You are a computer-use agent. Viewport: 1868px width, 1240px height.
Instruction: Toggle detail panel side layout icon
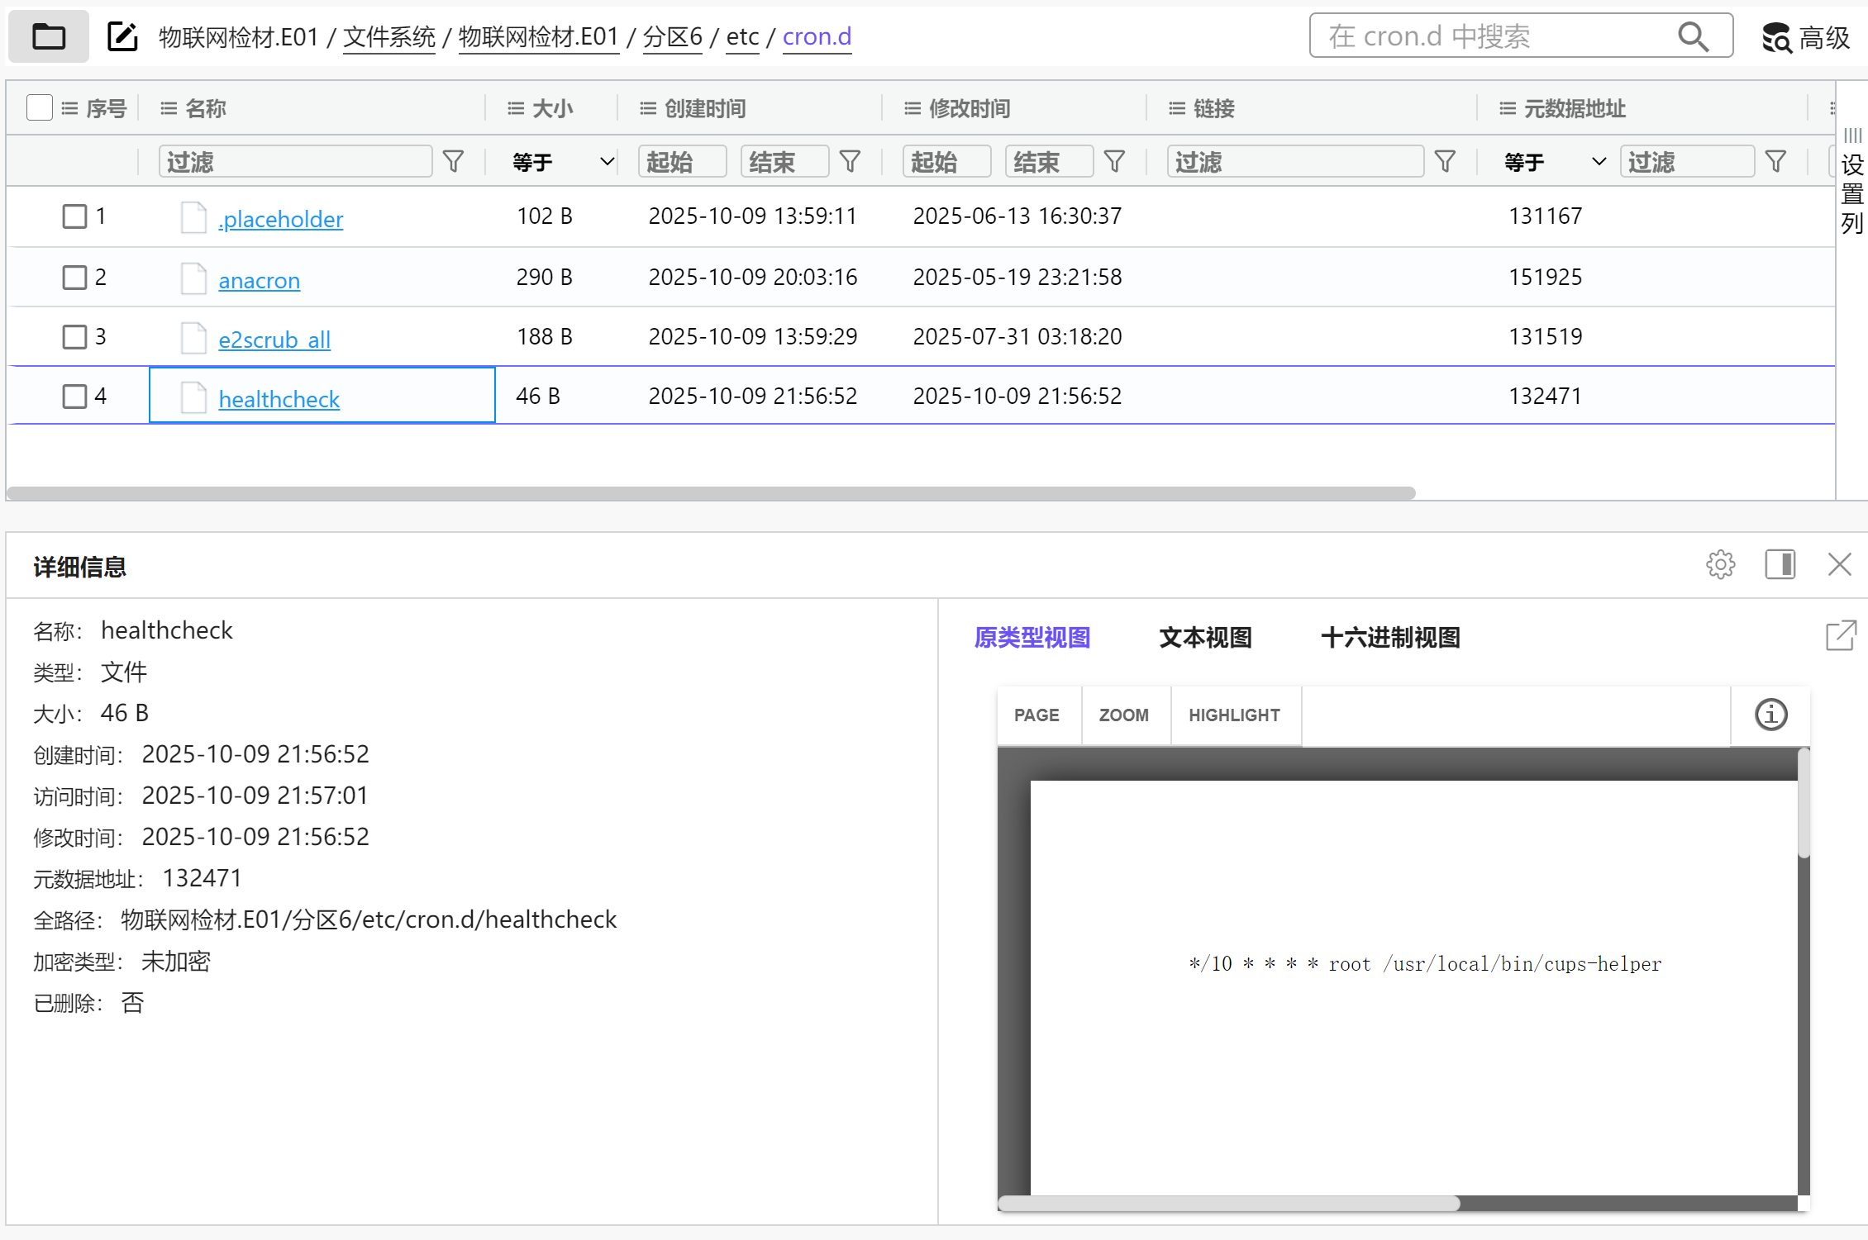(x=1780, y=565)
